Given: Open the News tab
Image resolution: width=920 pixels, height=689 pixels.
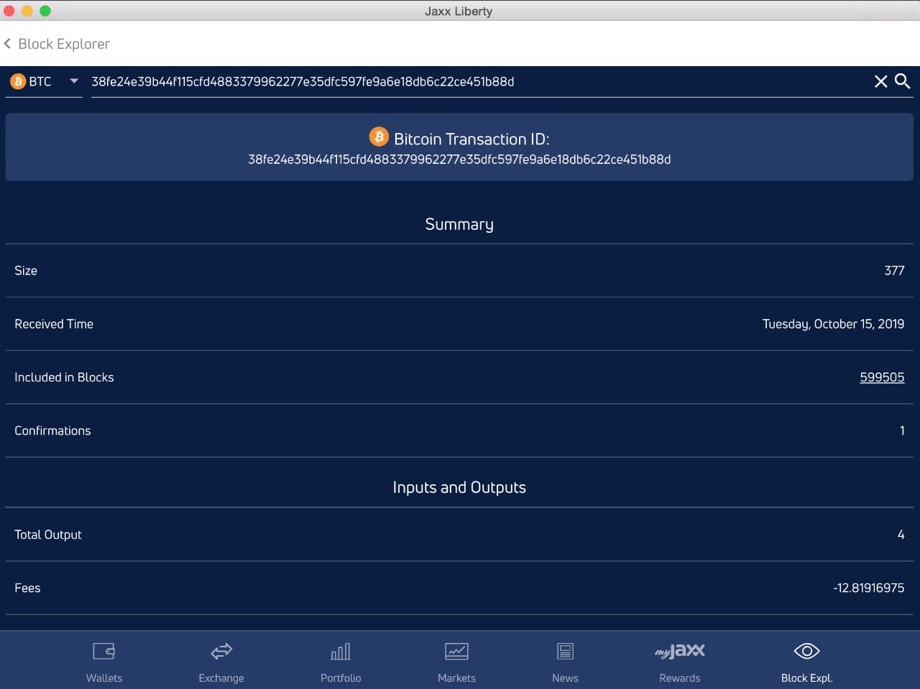Looking at the screenshot, I should 565,661.
